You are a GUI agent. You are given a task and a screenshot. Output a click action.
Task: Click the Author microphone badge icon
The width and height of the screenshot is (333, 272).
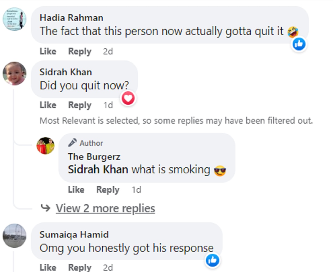coord(72,143)
